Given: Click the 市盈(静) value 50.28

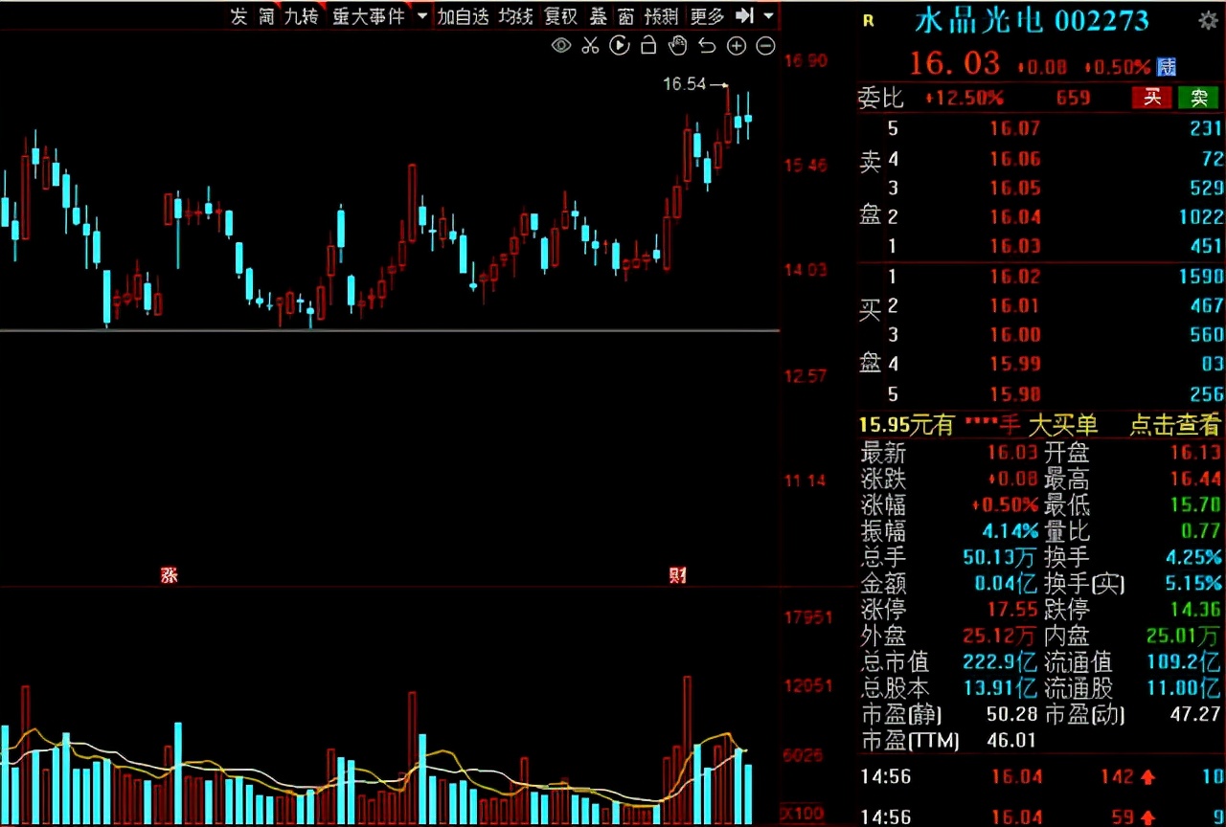Looking at the screenshot, I should pyautogui.click(x=1013, y=714).
